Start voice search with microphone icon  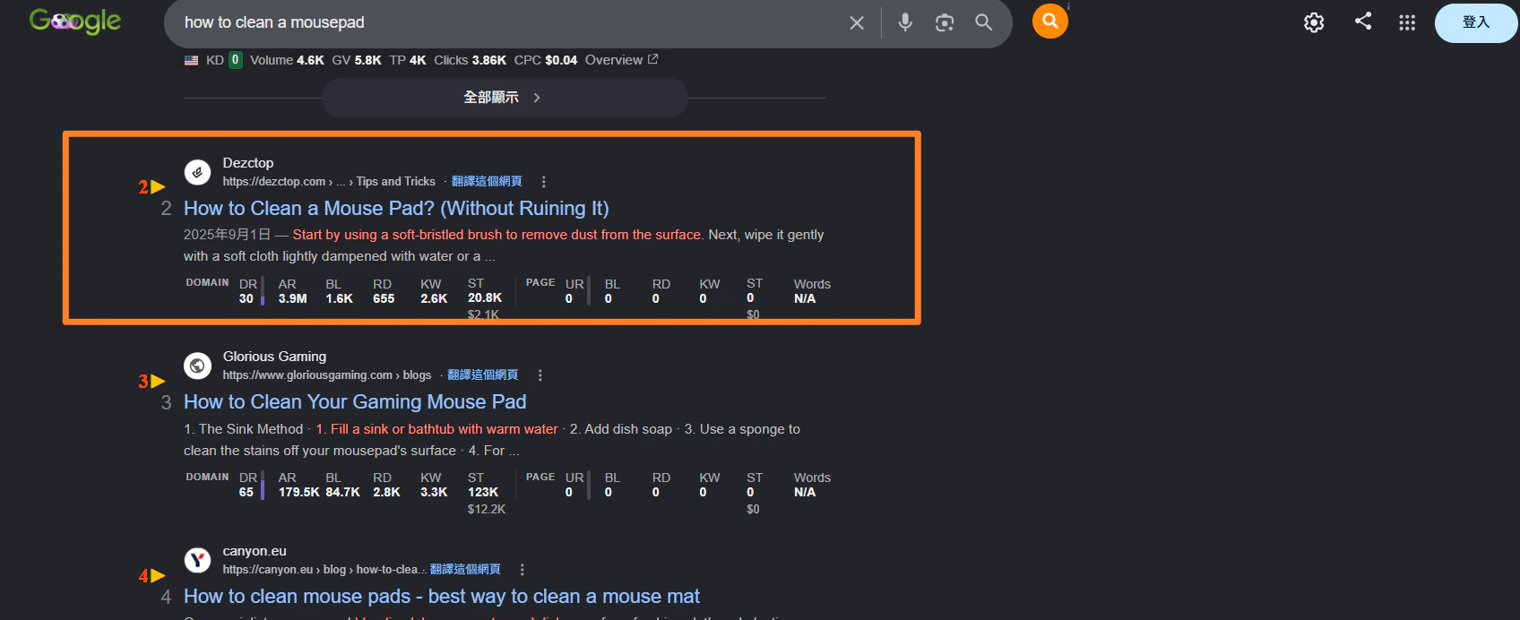click(x=905, y=22)
